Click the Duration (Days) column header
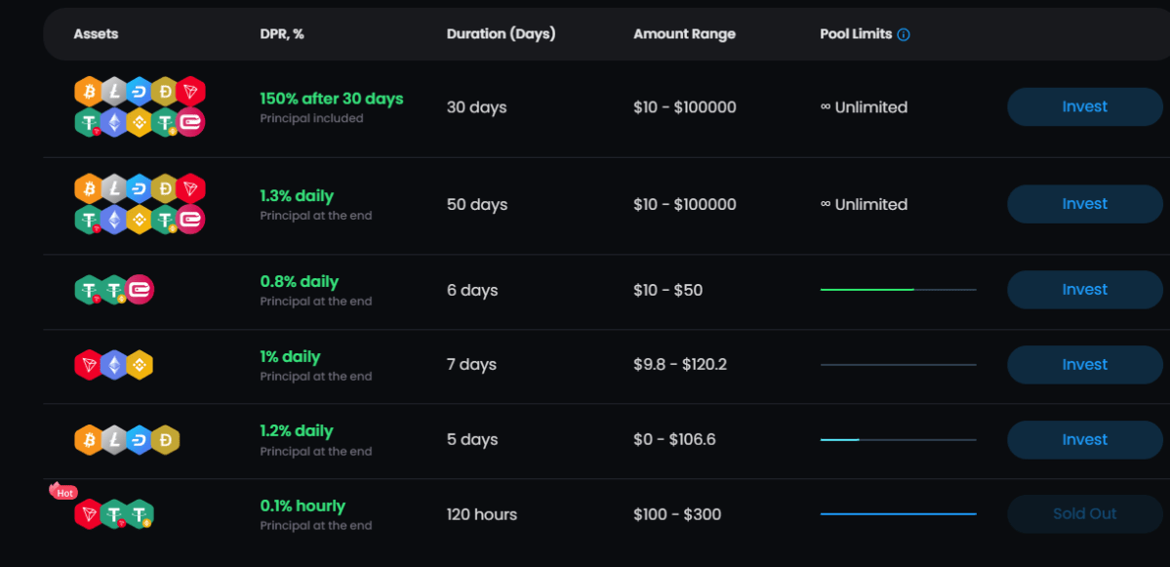Image resolution: width=1170 pixels, height=567 pixels. [502, 33]
